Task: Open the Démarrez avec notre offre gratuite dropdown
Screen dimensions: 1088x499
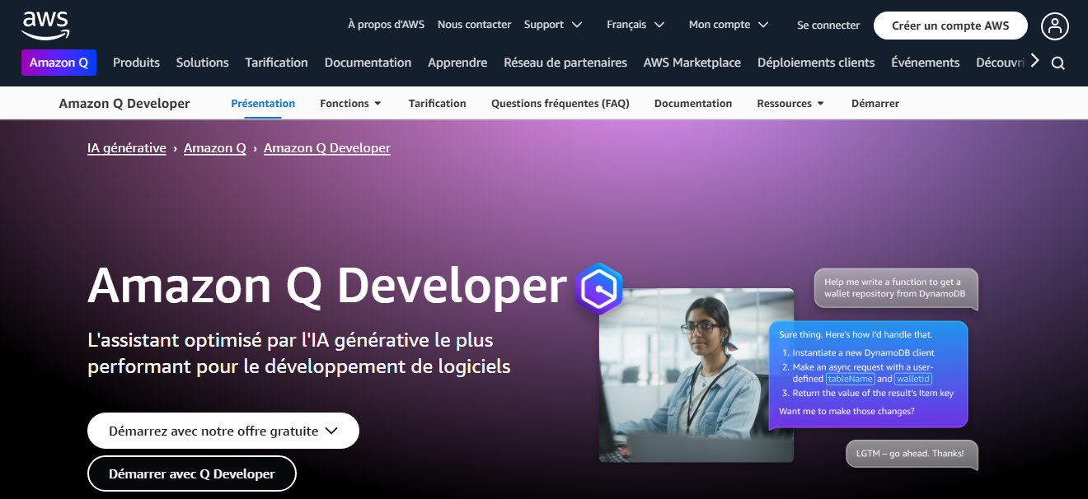Action: coord(223,430)
